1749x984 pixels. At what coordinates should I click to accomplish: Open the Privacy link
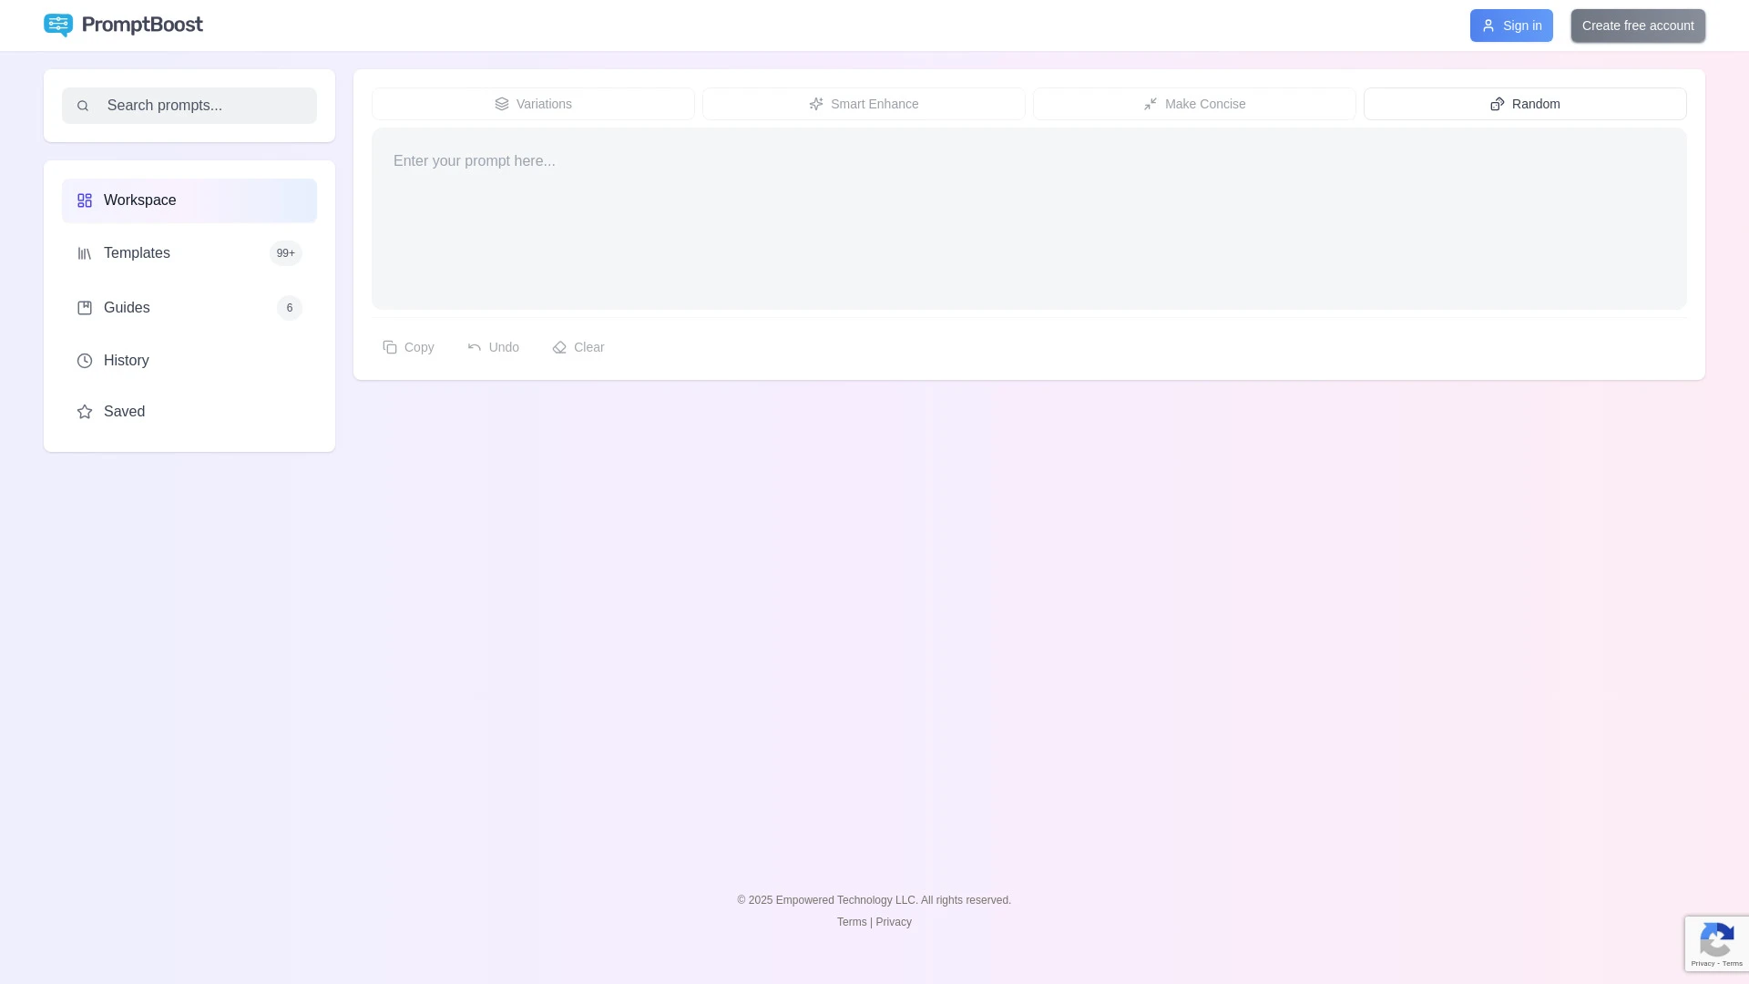tap(893, 921)
